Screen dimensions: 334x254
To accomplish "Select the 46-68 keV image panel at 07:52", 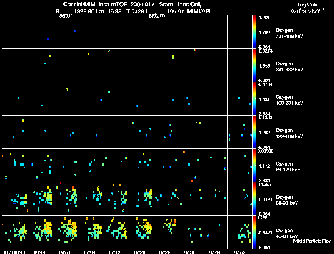I will click(x=240, y=232).
